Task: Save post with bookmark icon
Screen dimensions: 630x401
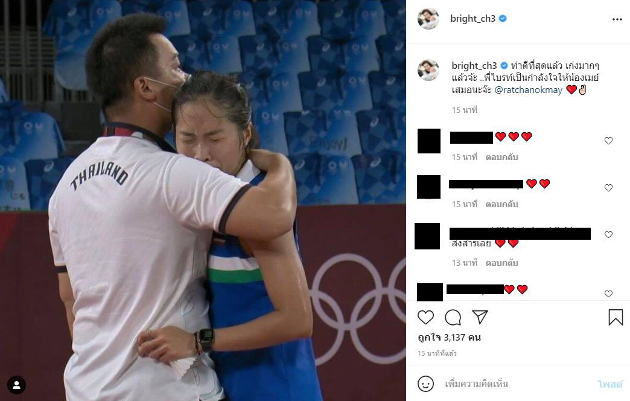Action: pos(615,317)
